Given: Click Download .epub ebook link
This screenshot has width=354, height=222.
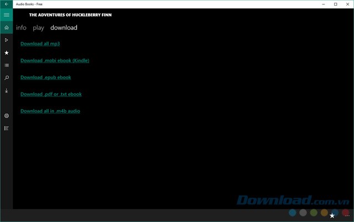Looking at the screenshot, I should coord(45,78).
